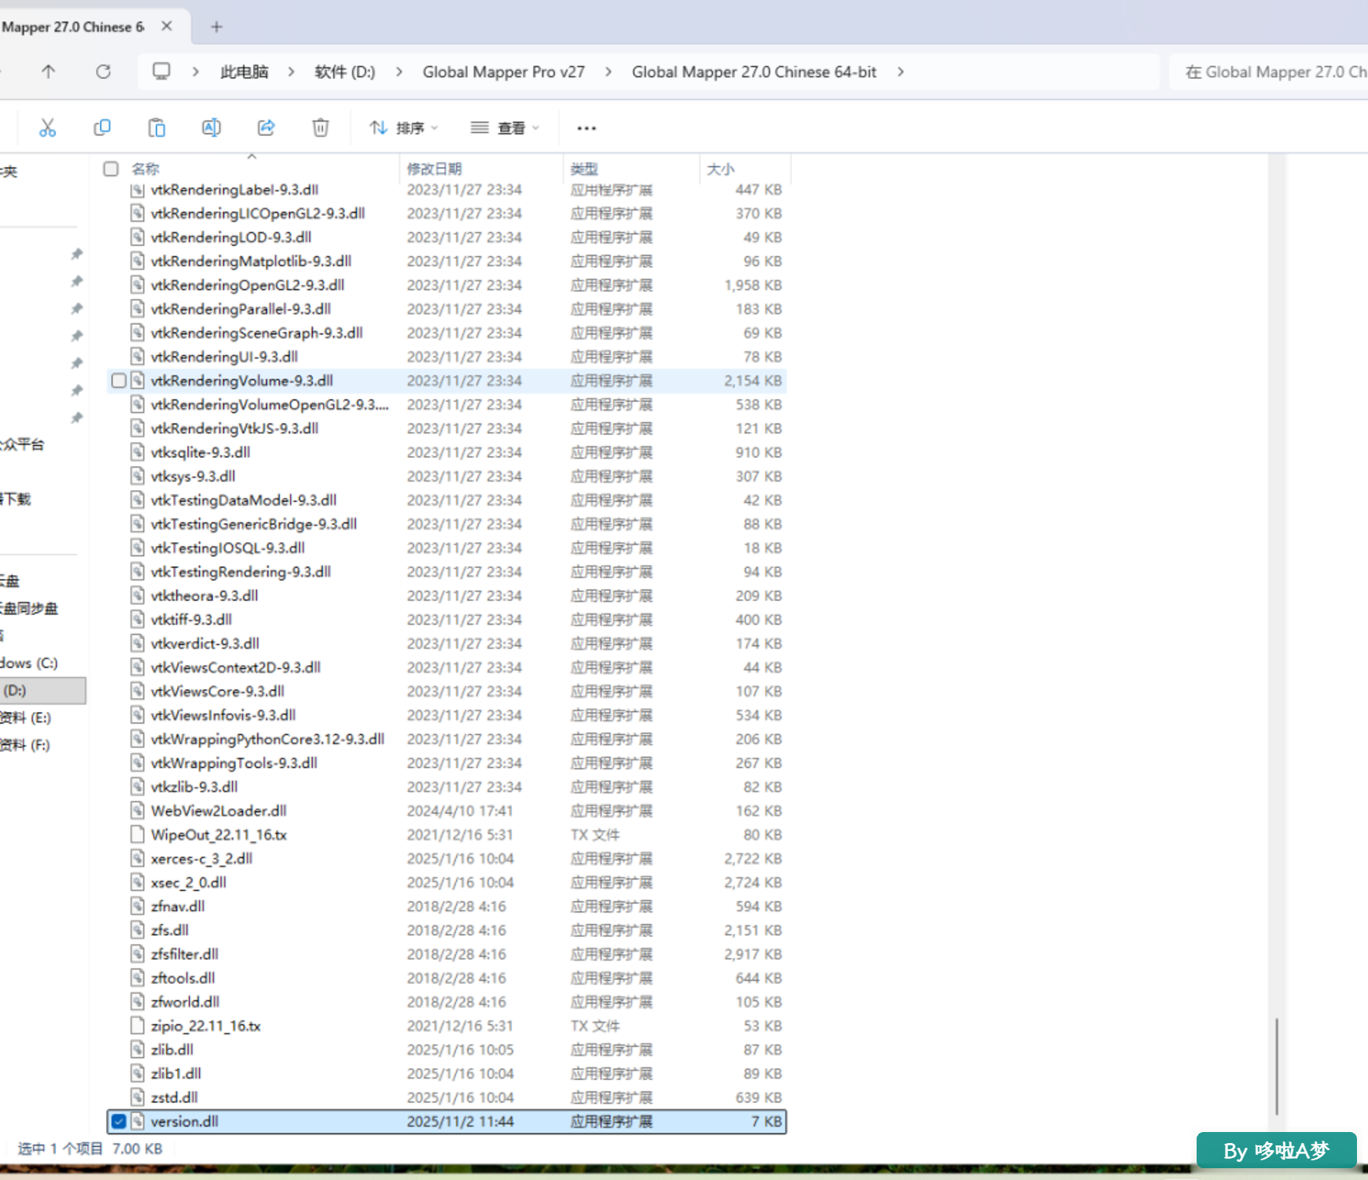This screenshot has width=1368, height=1180.
Task: Open the Sort (排序) dropdown
Action: pos(404,127)
